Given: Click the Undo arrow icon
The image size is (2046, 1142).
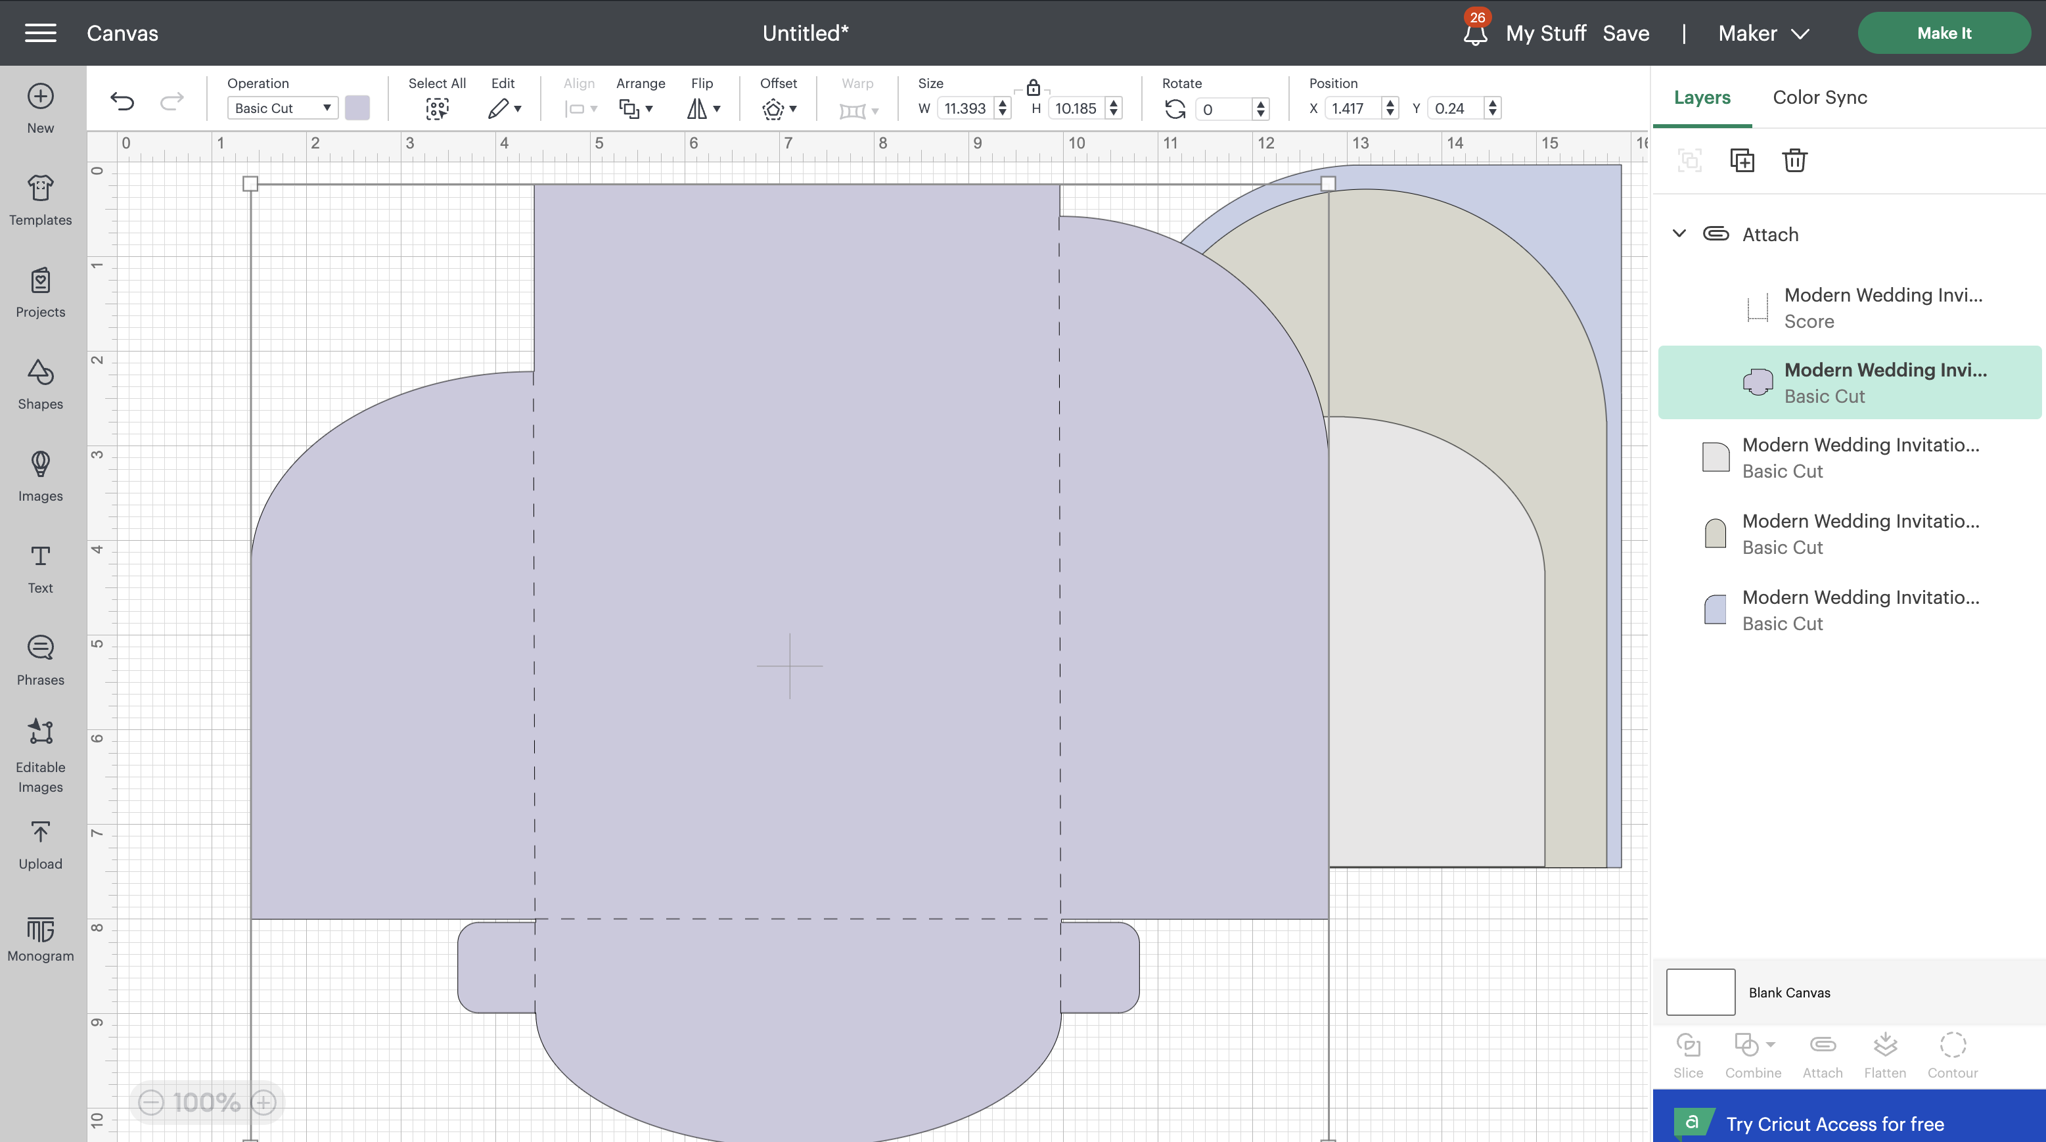Looking at the screenshot, I should coord(122,101).
